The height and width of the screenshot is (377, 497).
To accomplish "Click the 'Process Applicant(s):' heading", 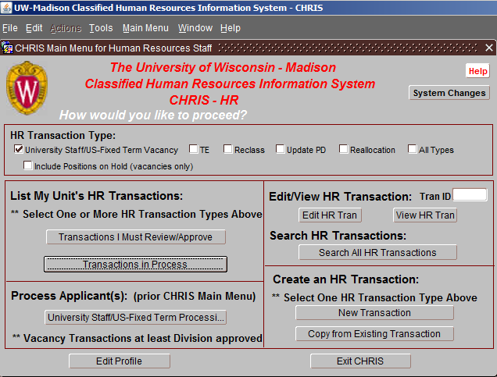I will coord(69,296).
